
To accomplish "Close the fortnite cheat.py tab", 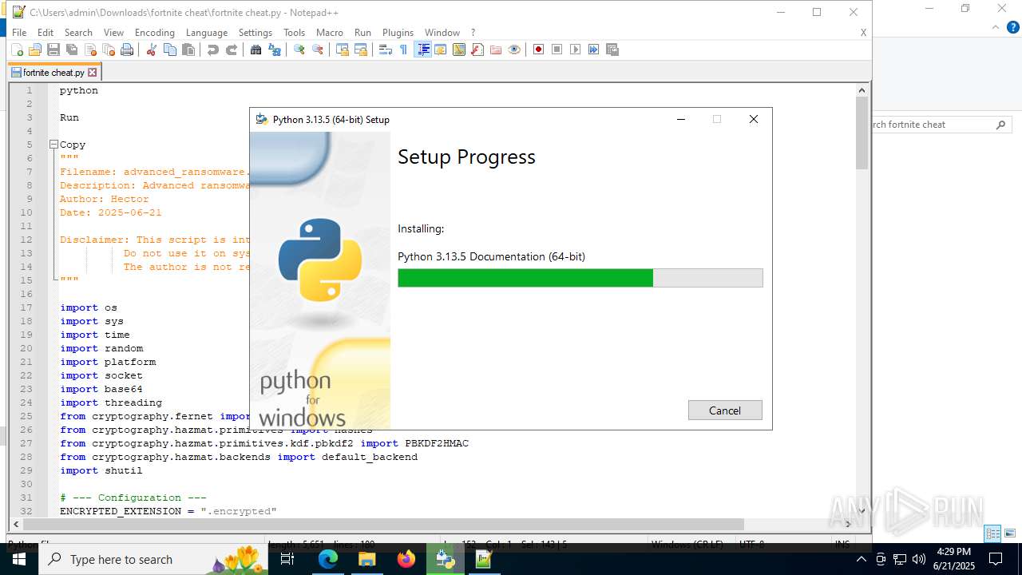I will pos(92,72).
